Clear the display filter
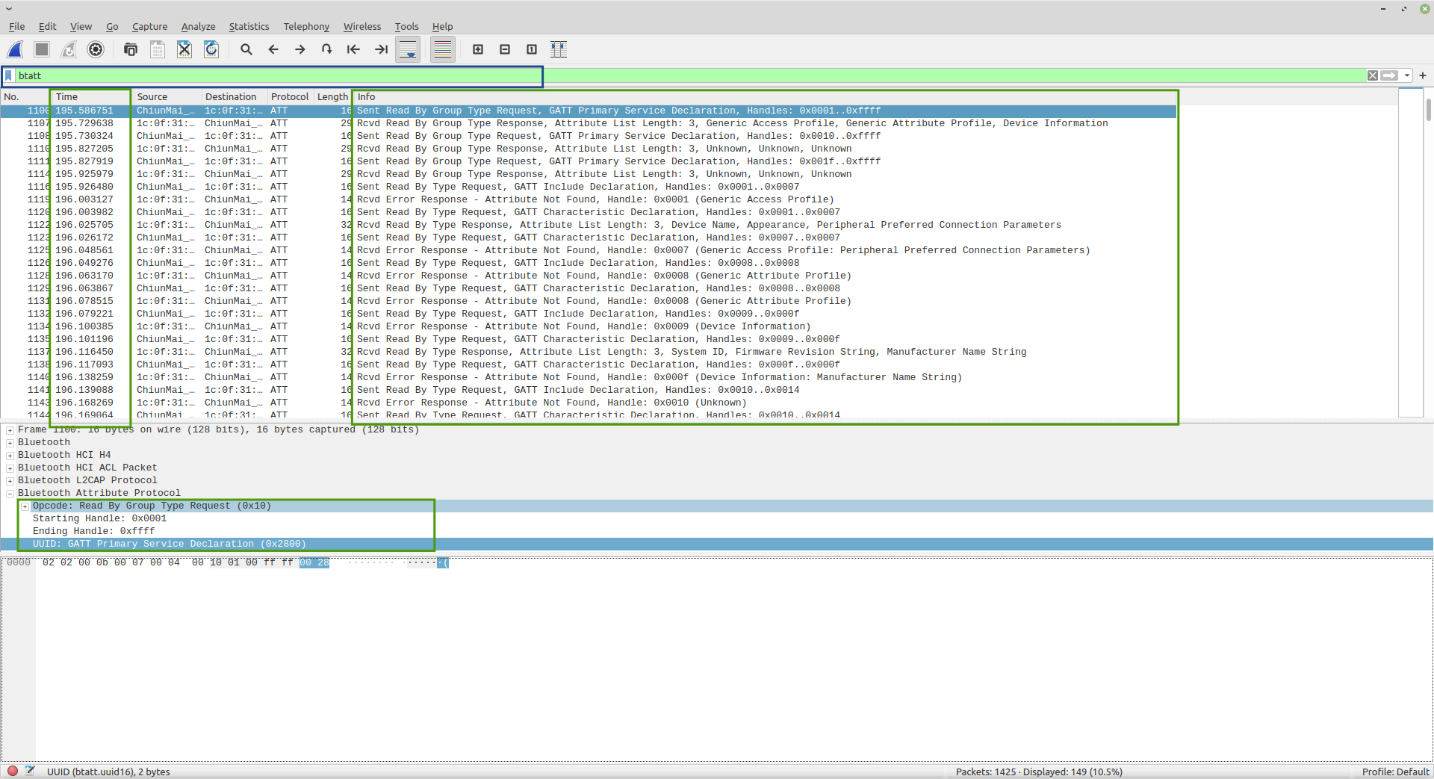The height and width of the screenshot is (779, 1434). coord(1373,75)
